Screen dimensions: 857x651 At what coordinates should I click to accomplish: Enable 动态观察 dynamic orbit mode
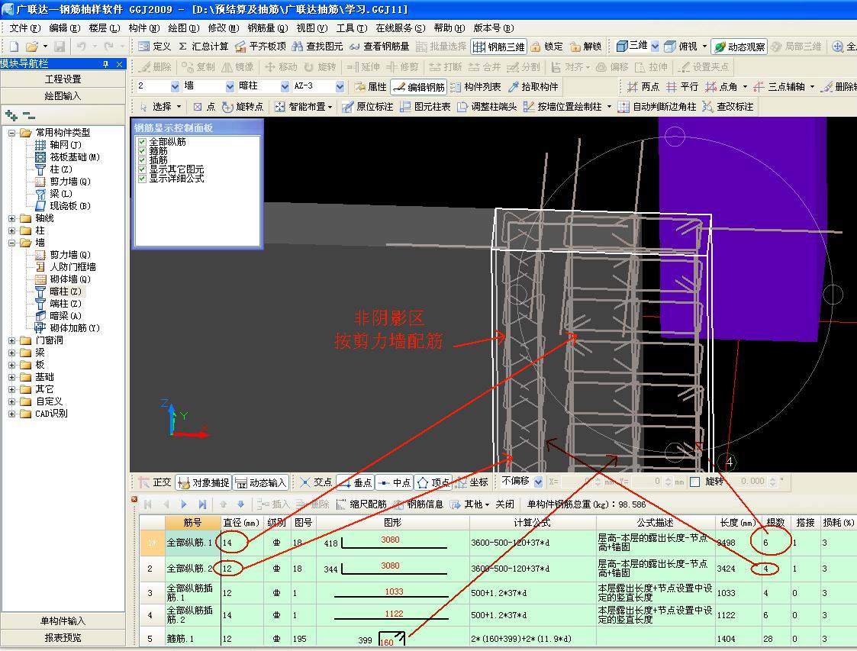(x=737, y=46)
